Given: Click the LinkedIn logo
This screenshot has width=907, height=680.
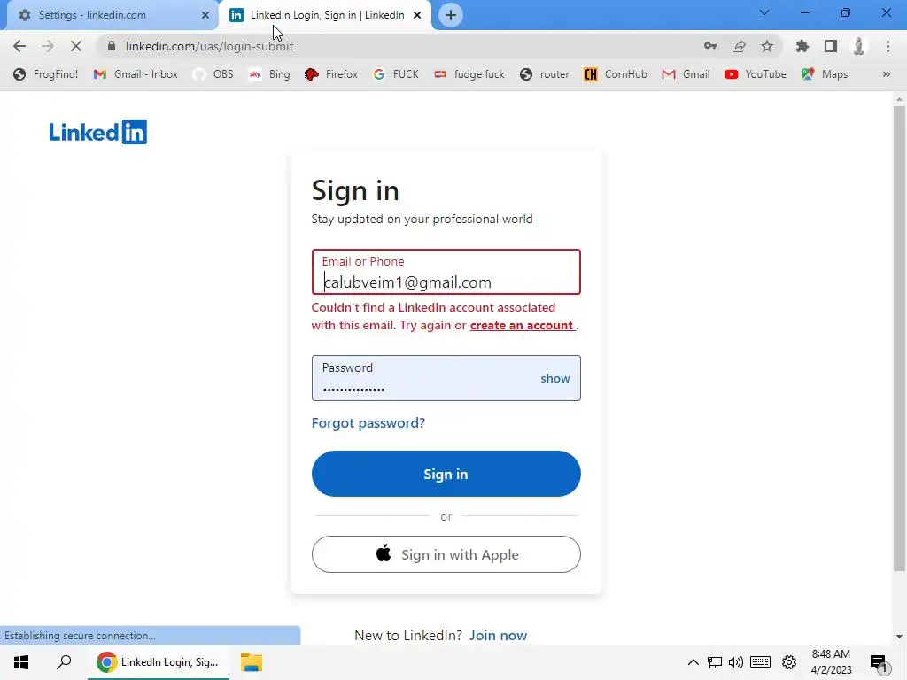Looking at the screenshot, I should (x=97, y=132).
